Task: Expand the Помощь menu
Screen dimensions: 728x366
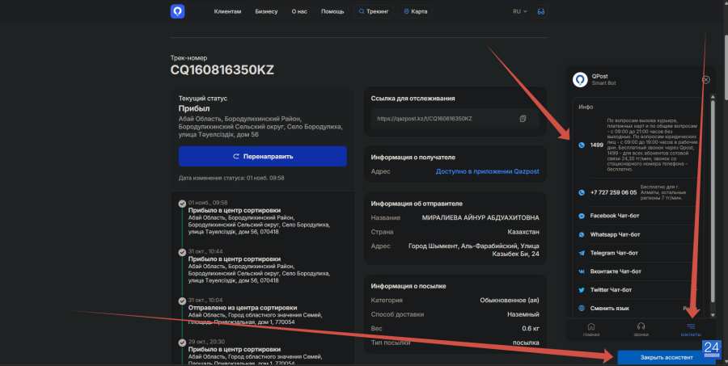Action: coord(332,11)
